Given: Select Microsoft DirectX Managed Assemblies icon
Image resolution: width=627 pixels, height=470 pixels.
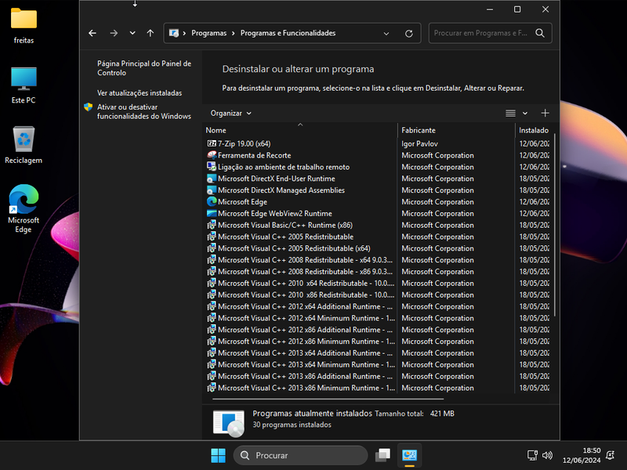Looking at the screenshot, I should pyautogui.click(x=212, y=190).
